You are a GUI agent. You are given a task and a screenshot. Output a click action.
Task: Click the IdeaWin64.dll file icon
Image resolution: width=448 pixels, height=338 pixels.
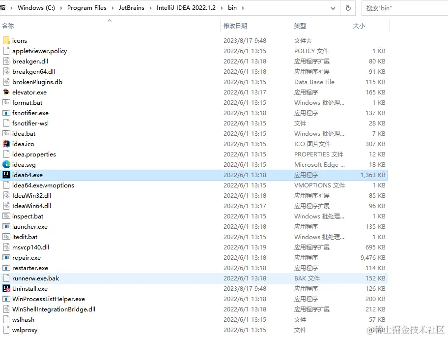point(6,206)
